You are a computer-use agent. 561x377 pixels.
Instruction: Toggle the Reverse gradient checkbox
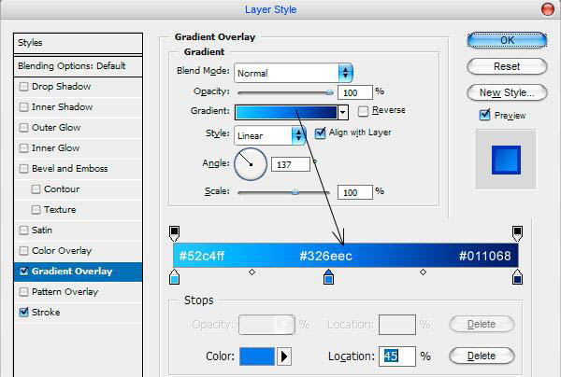click(363, 111)
